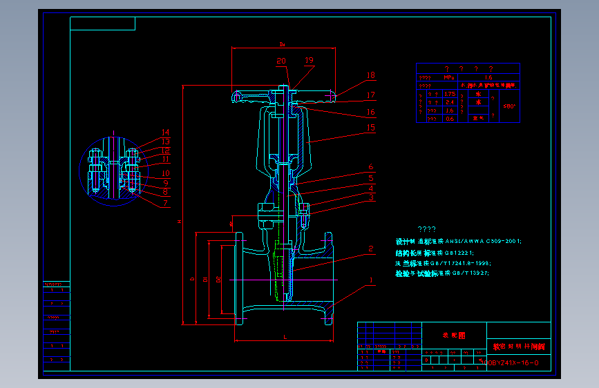Viewport: 599px width, 388px height.
Task: Click the H height dimension label
Action: (179, 222)
